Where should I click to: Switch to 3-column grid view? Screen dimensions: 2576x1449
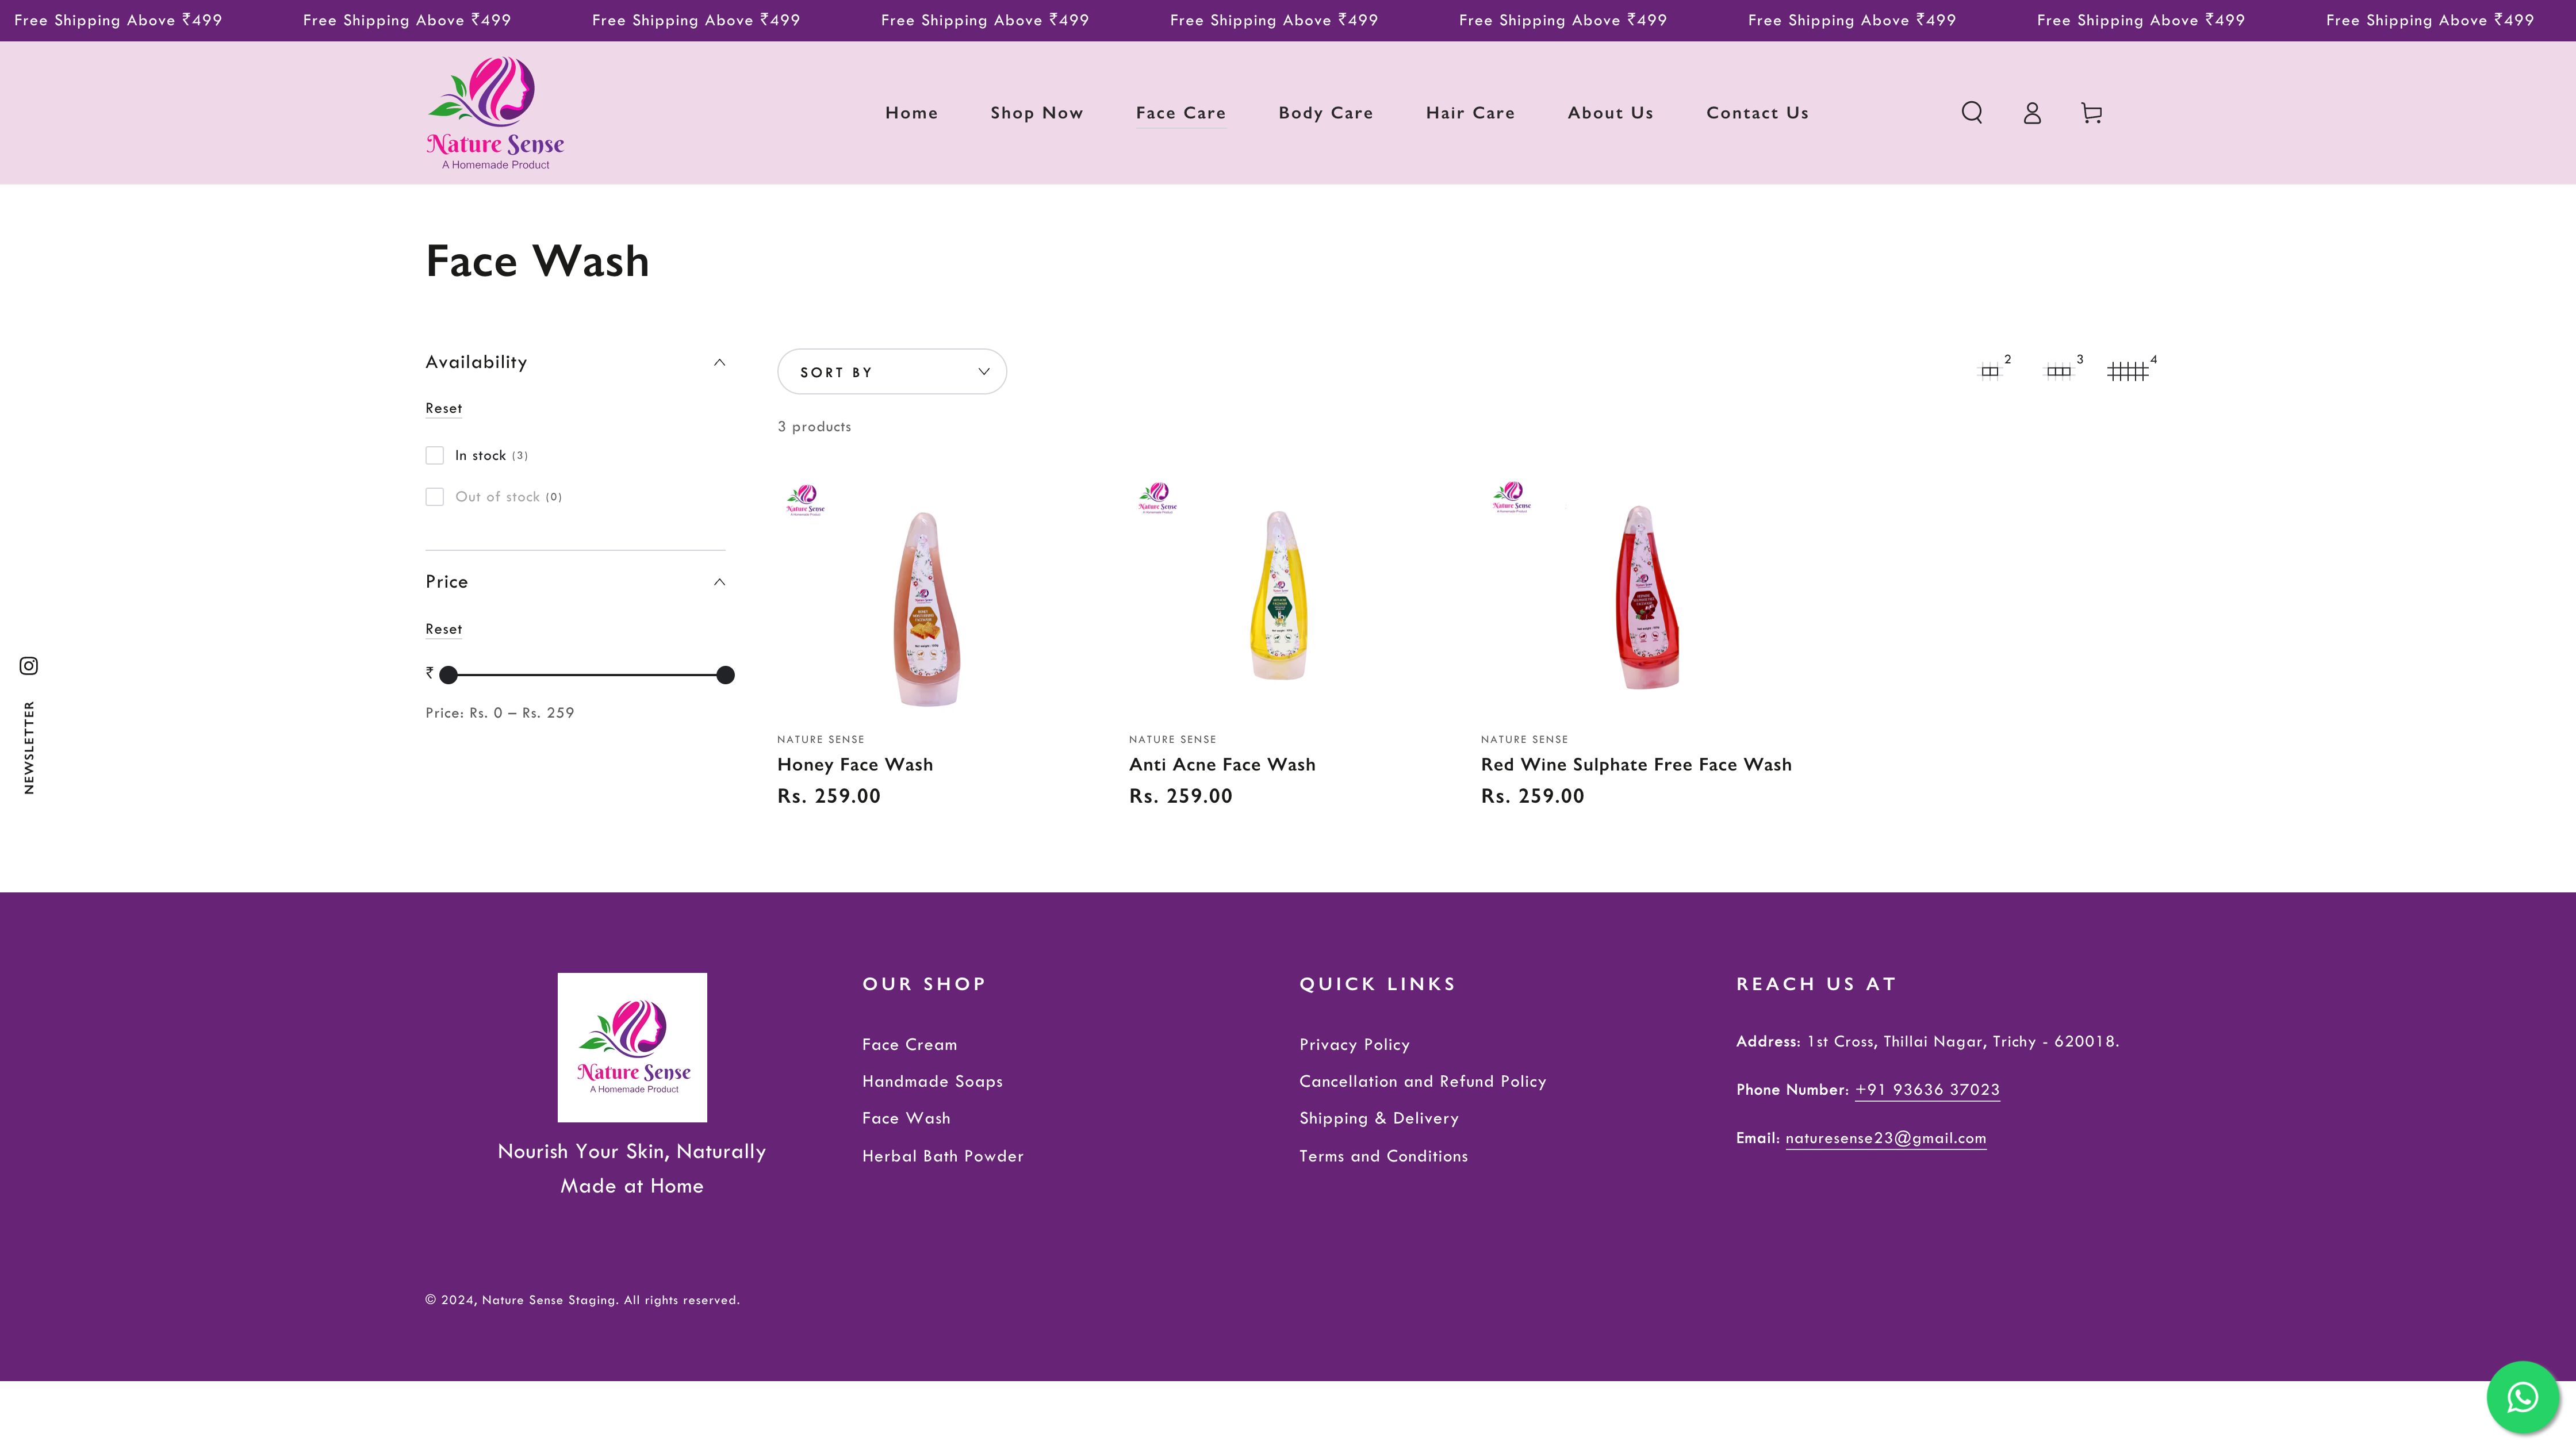pos(2058,371)
